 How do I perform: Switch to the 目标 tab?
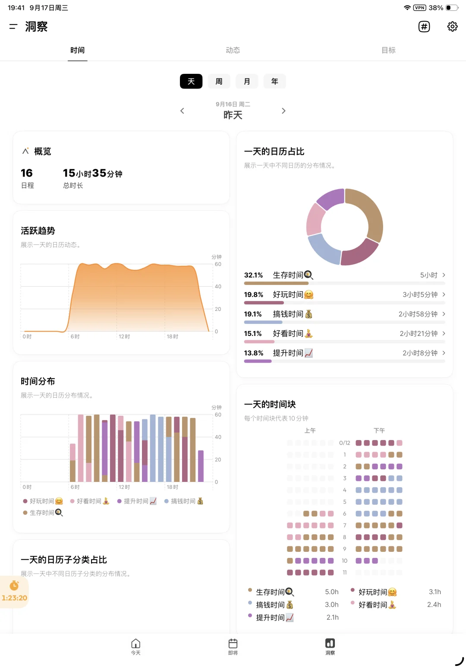(x=388, y=50)
